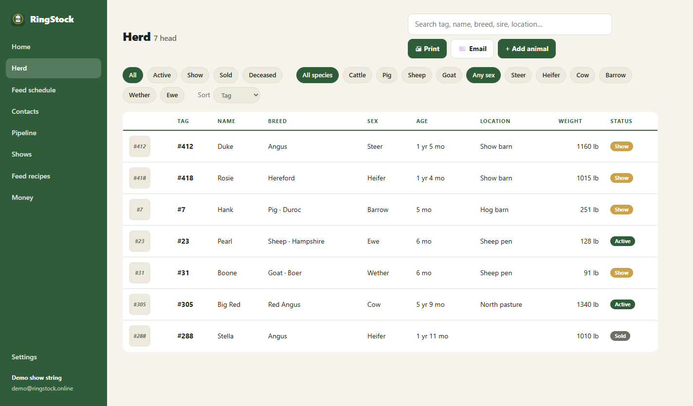Filter species to Goat

pyautogui.click(x=449, y=75)
